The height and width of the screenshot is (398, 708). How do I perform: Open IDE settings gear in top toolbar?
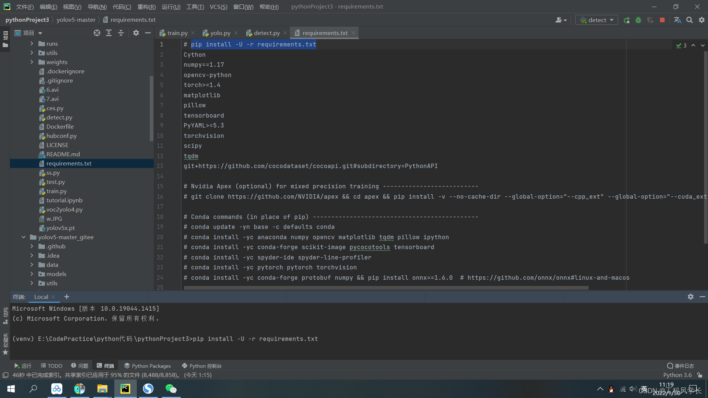click(702, 20)
